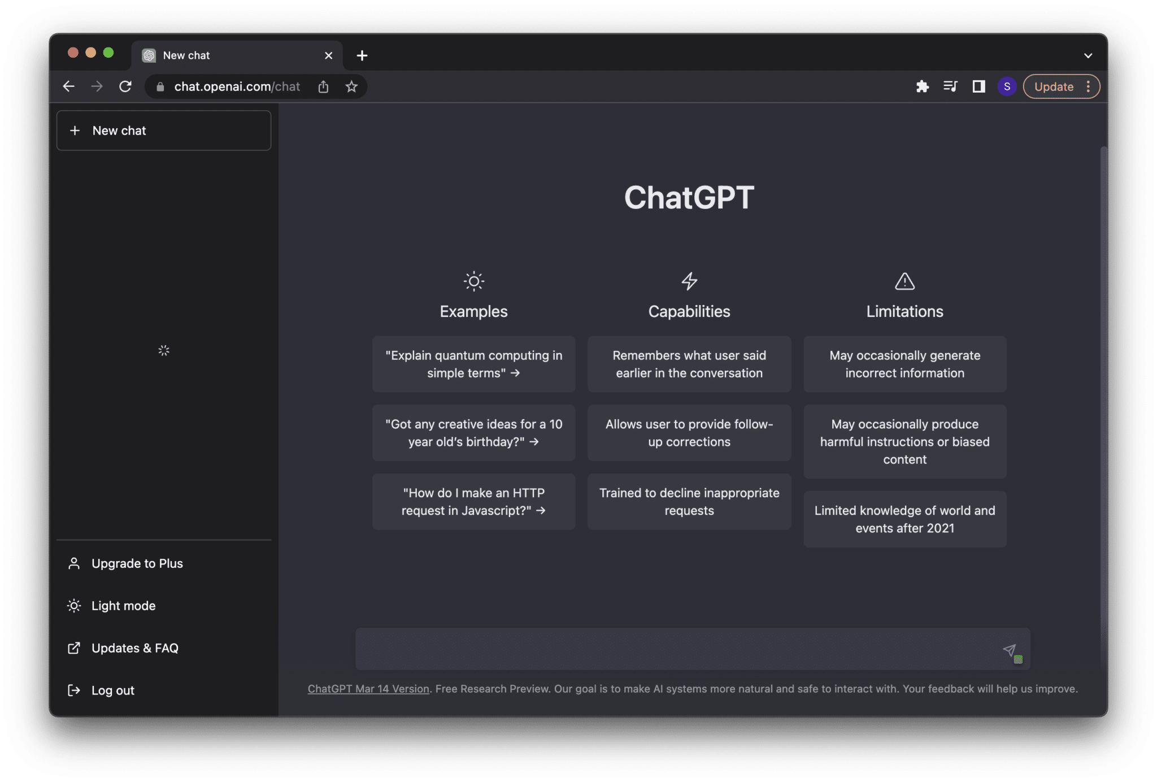Choose the '10 year old's birthday' example
Screen dimensions: 1157x782
point(474,433)
